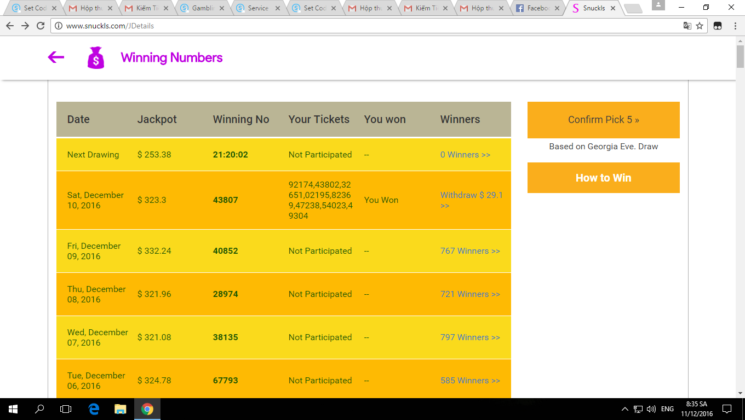Click the Confirm Pick 5 button
Image resolution: width=745 pixels, height=420 pixels.
[x=604, y=120]
